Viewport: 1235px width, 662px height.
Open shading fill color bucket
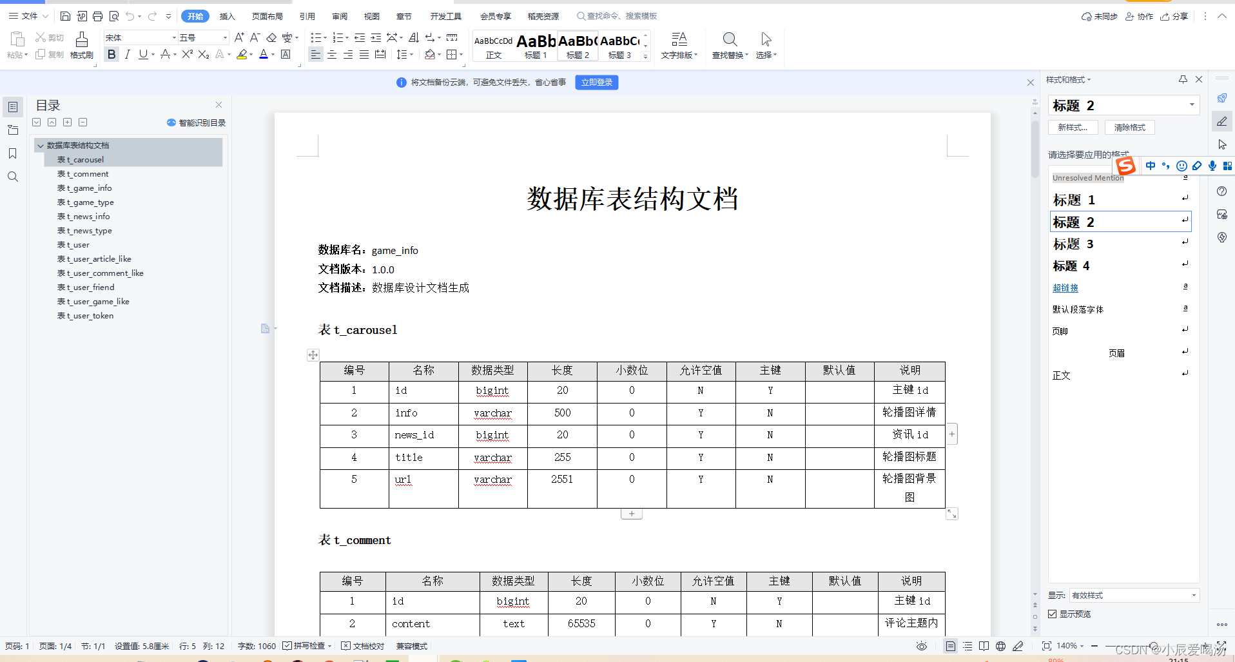430,55
